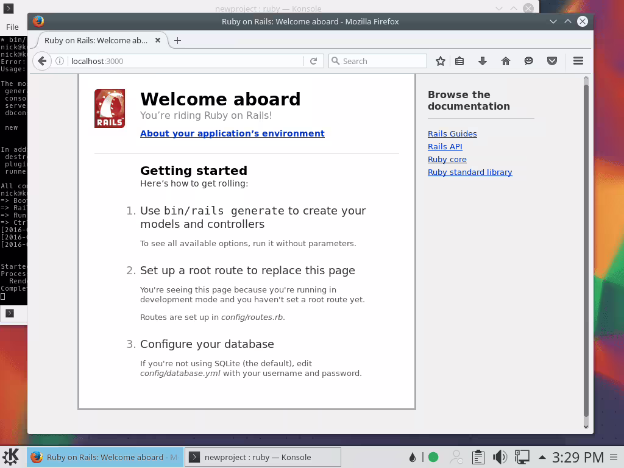Open the Rails Guides link
Image resolution: width=624 pixels, height=468 pixels.
(x=452, y=133)
